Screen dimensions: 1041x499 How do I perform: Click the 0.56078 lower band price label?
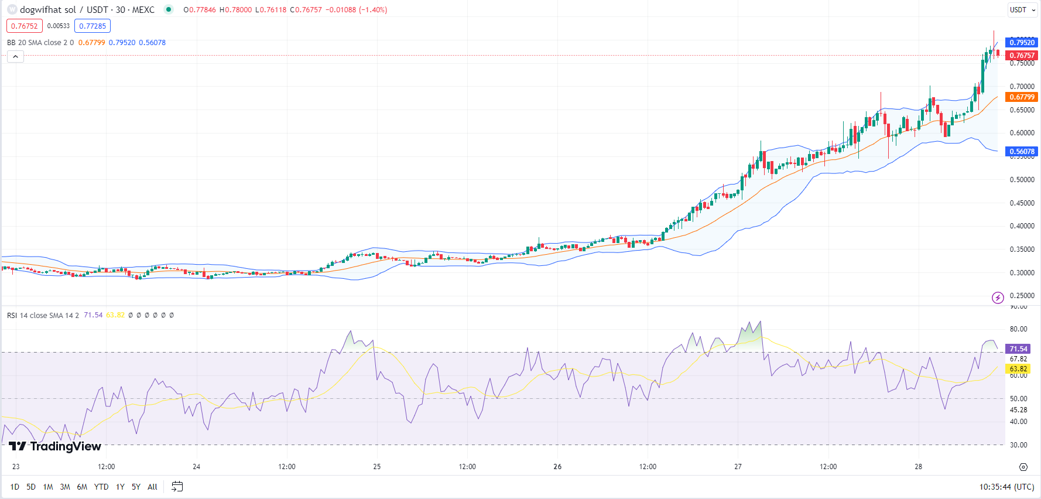(x=1022, y=152)
